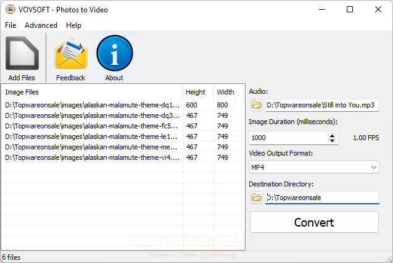Sort by Width column header
393x263 pixels.
[x=228, y=92]
